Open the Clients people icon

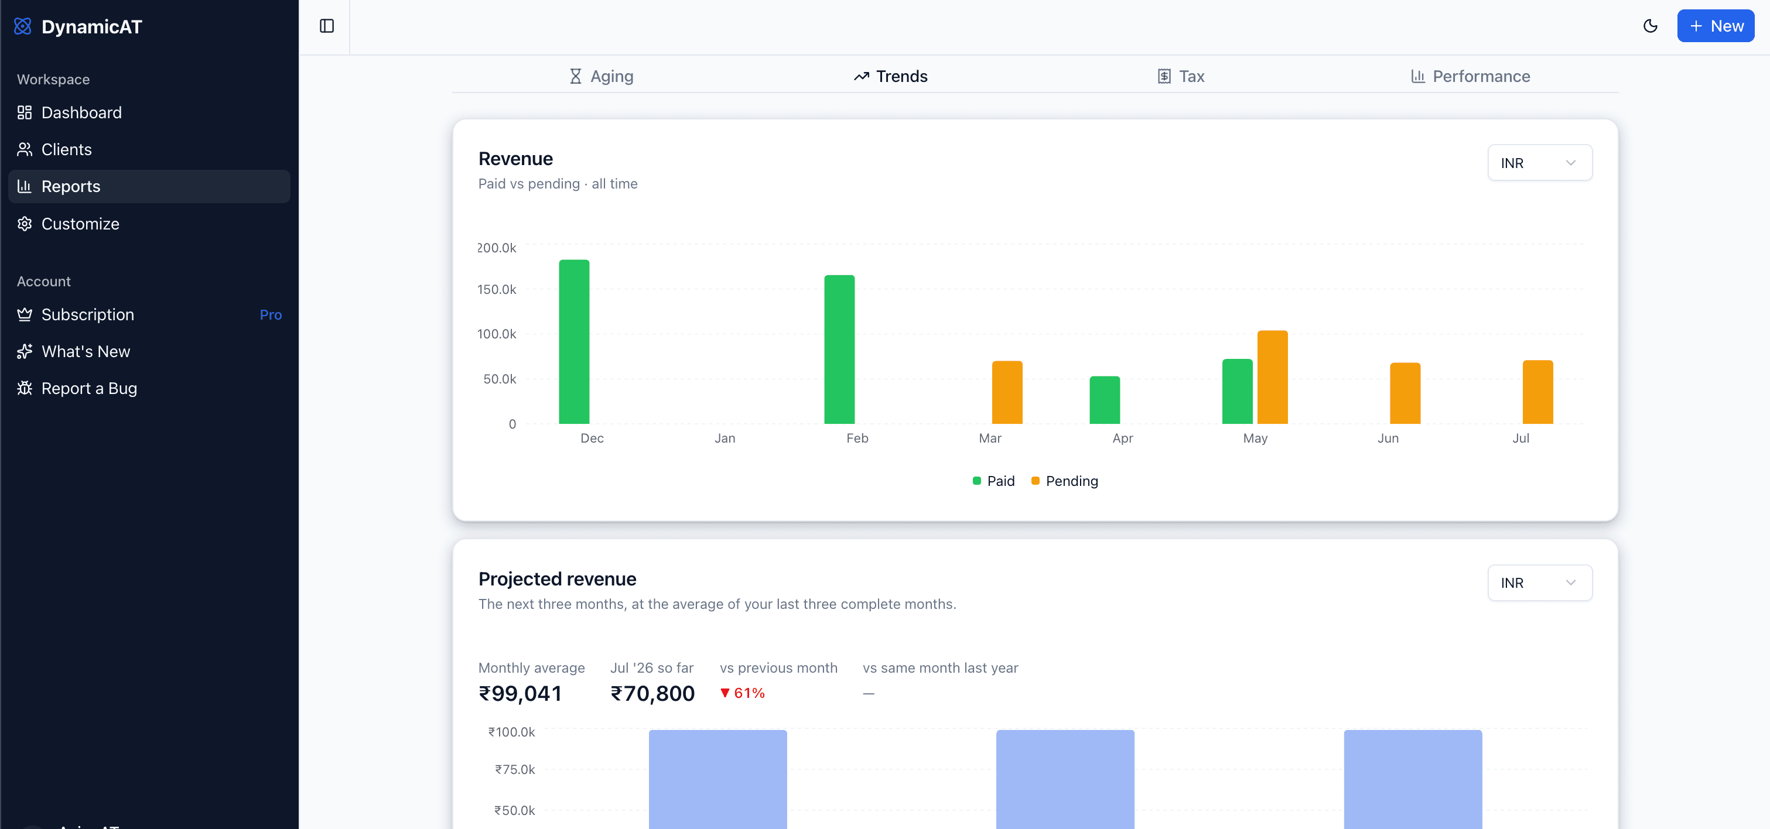(x=25, y=149)
